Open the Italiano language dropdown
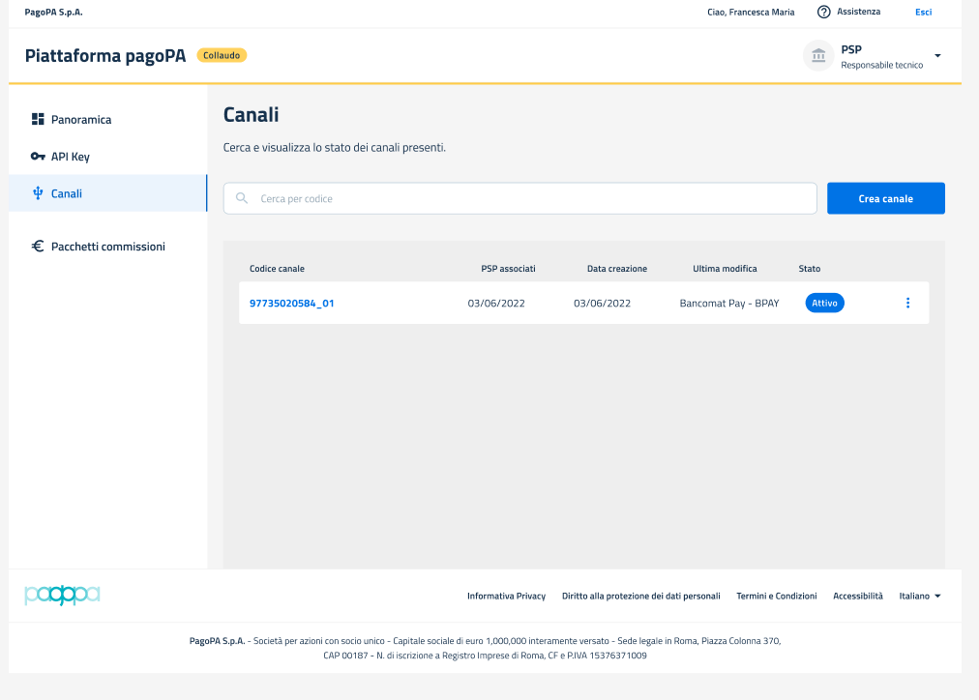 [920, 596]
